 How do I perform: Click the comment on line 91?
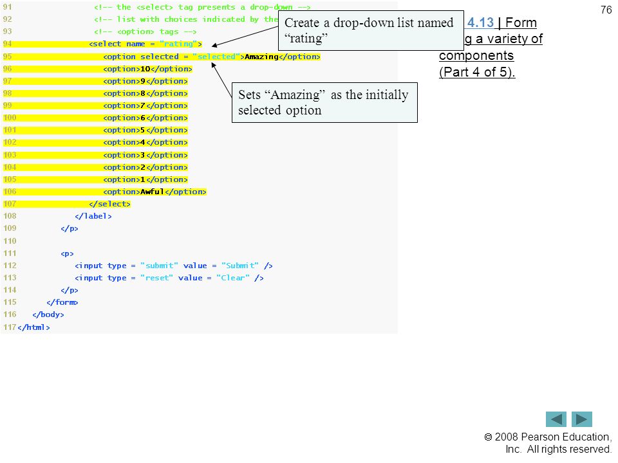click(202, 7)
